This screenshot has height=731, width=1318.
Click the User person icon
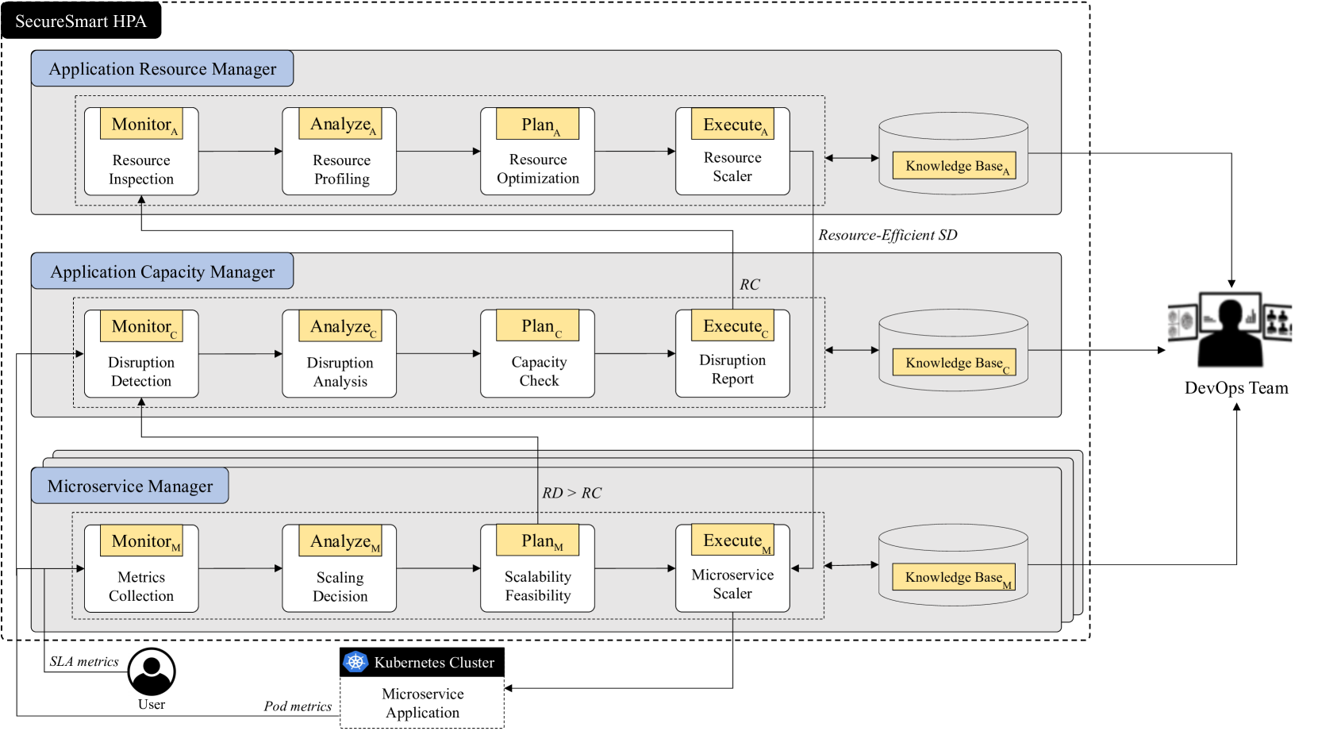tap(152, 671)
